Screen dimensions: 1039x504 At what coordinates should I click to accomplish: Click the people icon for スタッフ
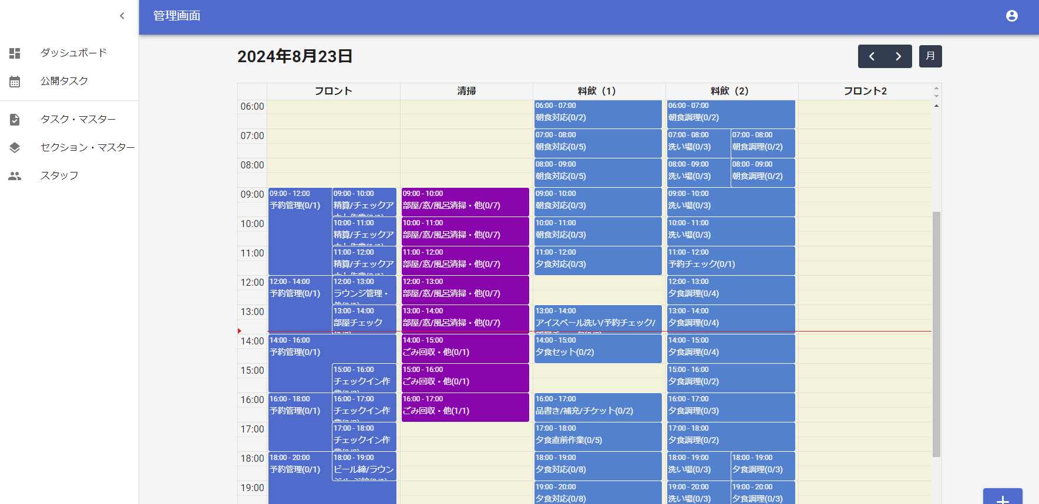click(x=15, y=176)
